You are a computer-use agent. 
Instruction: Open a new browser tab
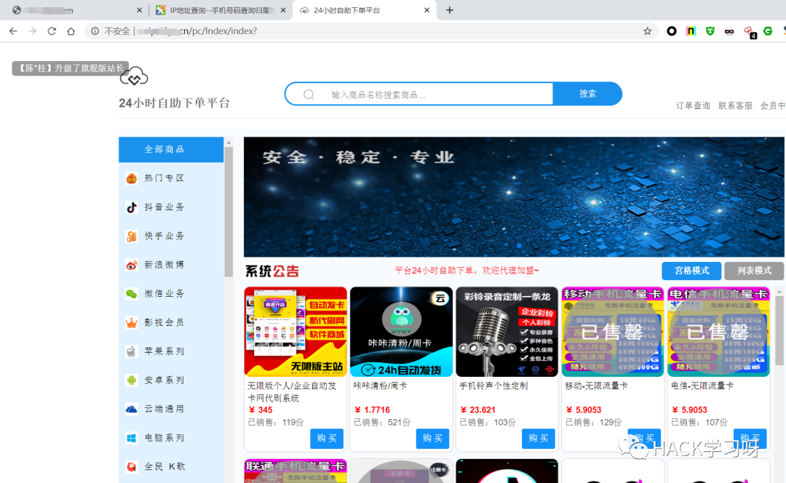coord(450,10)
